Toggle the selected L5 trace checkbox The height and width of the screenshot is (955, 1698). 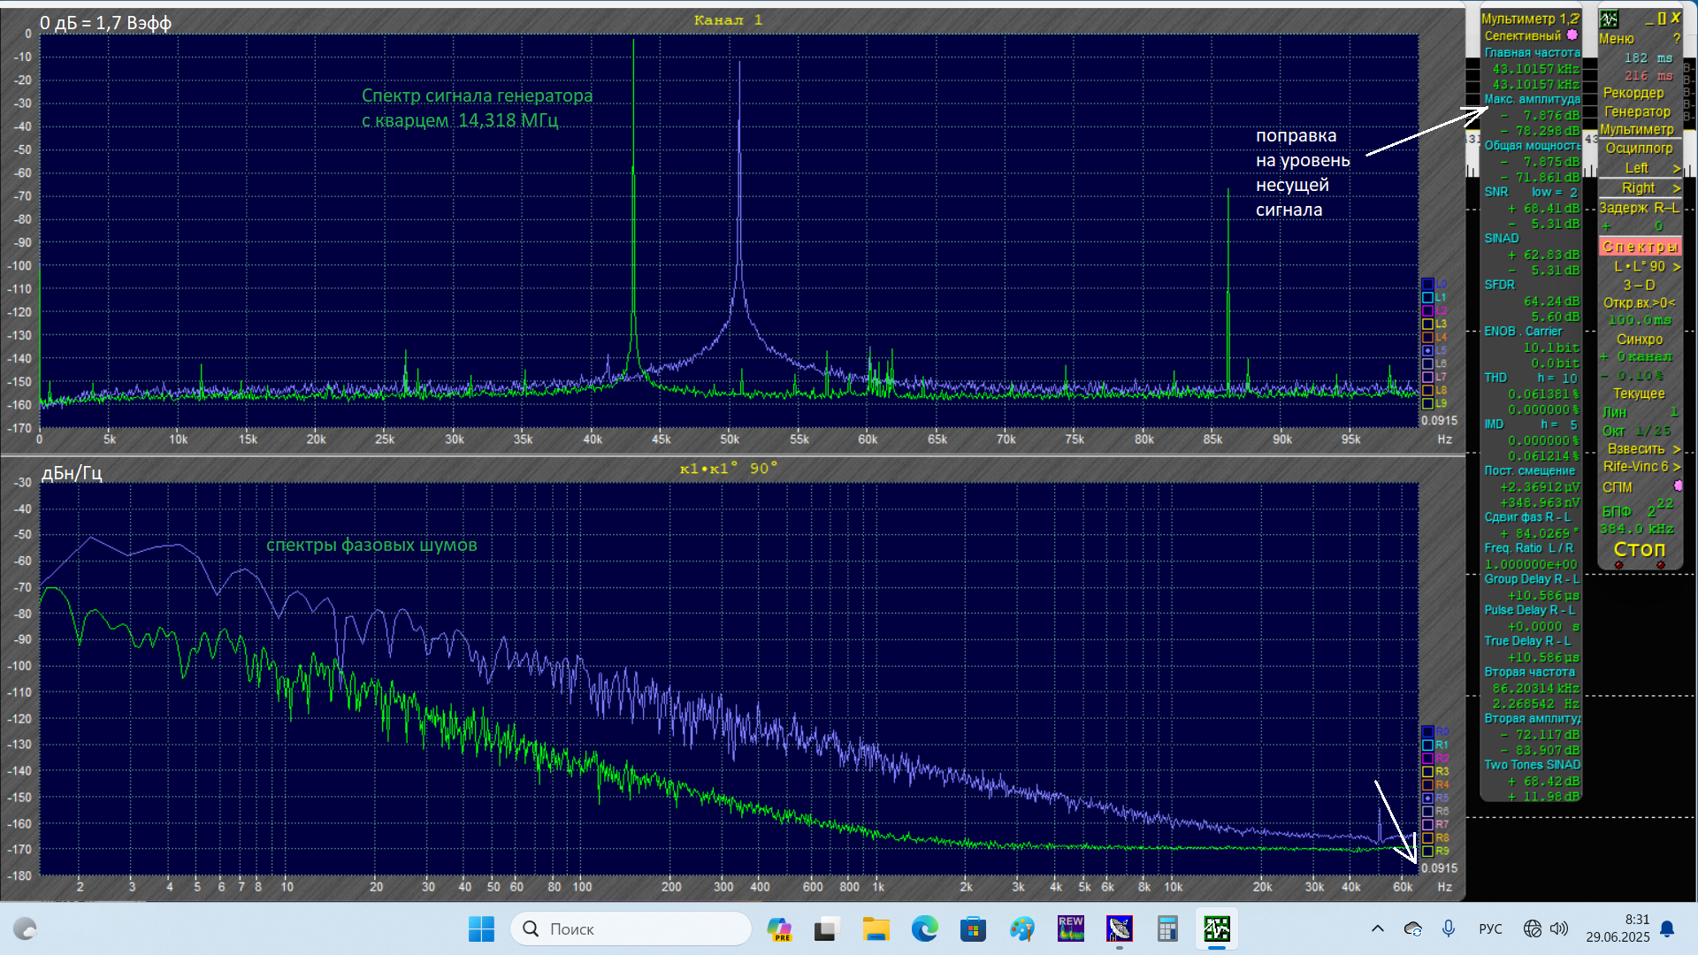point(1427,351)
